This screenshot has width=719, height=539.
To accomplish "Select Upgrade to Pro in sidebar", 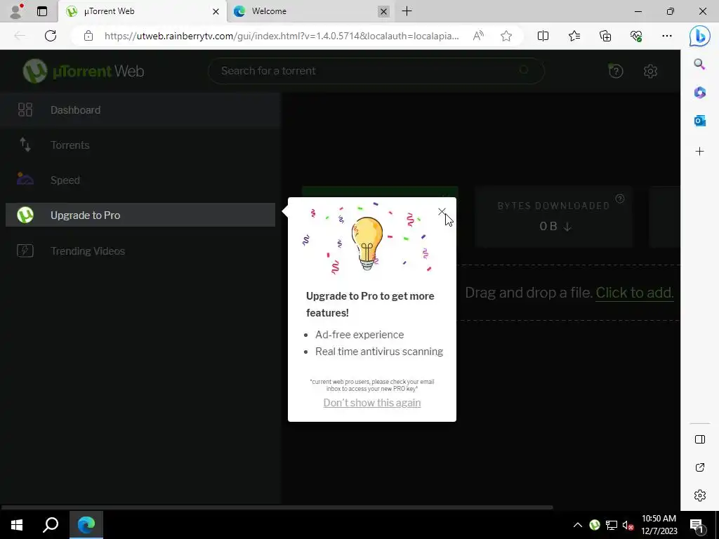I will coord(140,215).
